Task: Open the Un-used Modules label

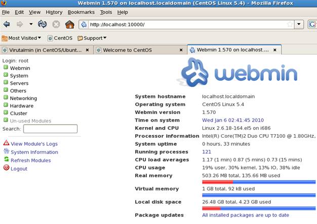Action: tap(30, 121)
